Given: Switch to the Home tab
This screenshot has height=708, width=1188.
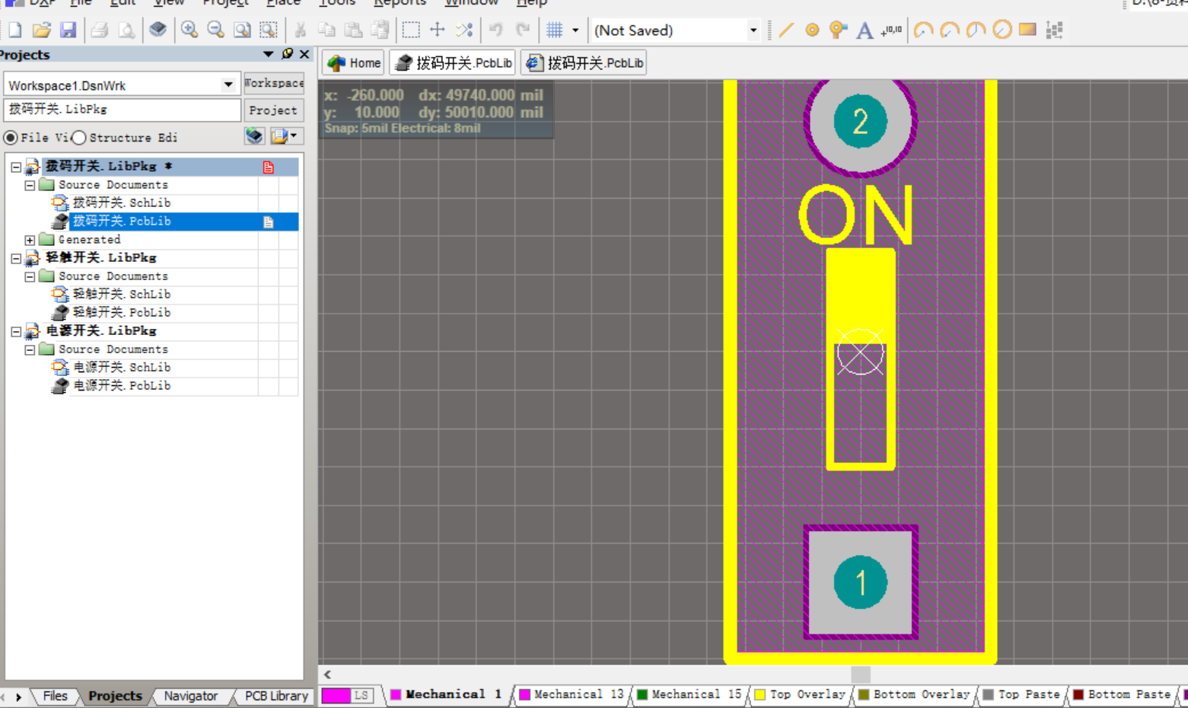Looking at the screenshot, I should coord(354,63).
